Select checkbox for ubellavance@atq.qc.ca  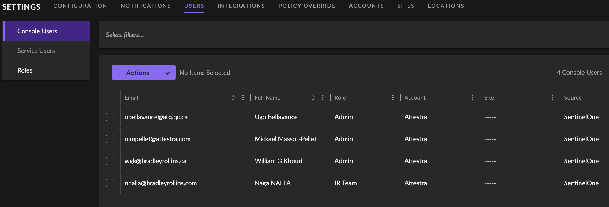click(x=110, y=117)
